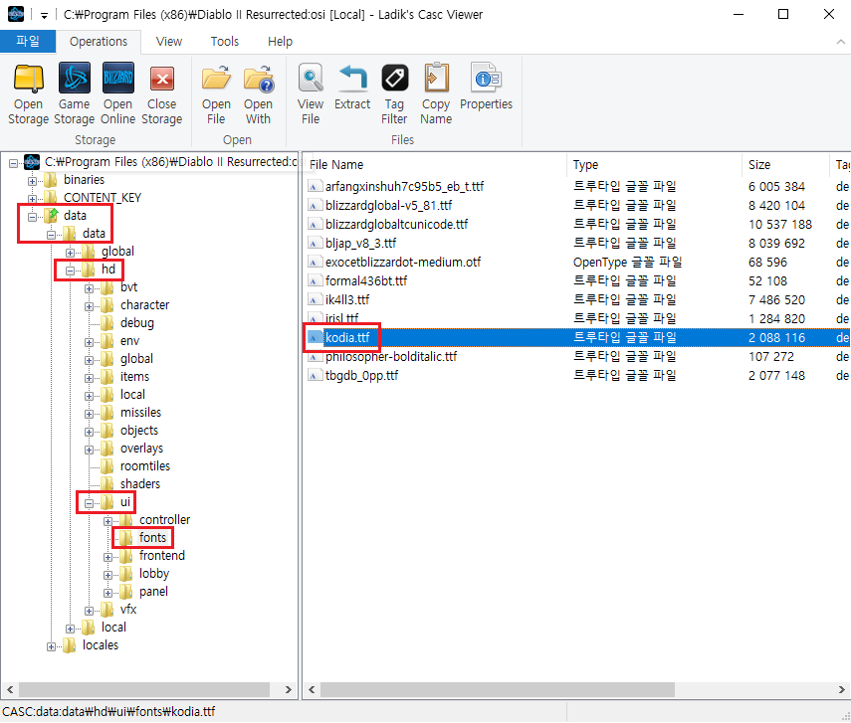Click the Close Storage icon

click(x=161, y=80)
